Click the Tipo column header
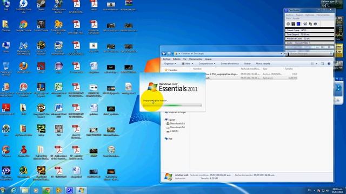 pyautogui.click(x=265, y=69)
